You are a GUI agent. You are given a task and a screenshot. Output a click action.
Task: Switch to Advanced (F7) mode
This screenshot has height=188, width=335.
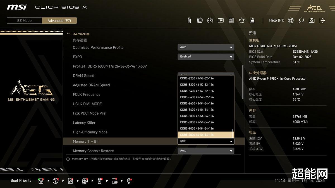click(x=59, y=21)
